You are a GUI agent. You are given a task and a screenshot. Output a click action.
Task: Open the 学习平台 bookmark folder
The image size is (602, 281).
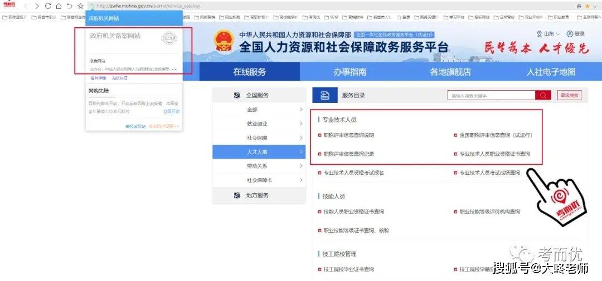[x=454, y=17]
